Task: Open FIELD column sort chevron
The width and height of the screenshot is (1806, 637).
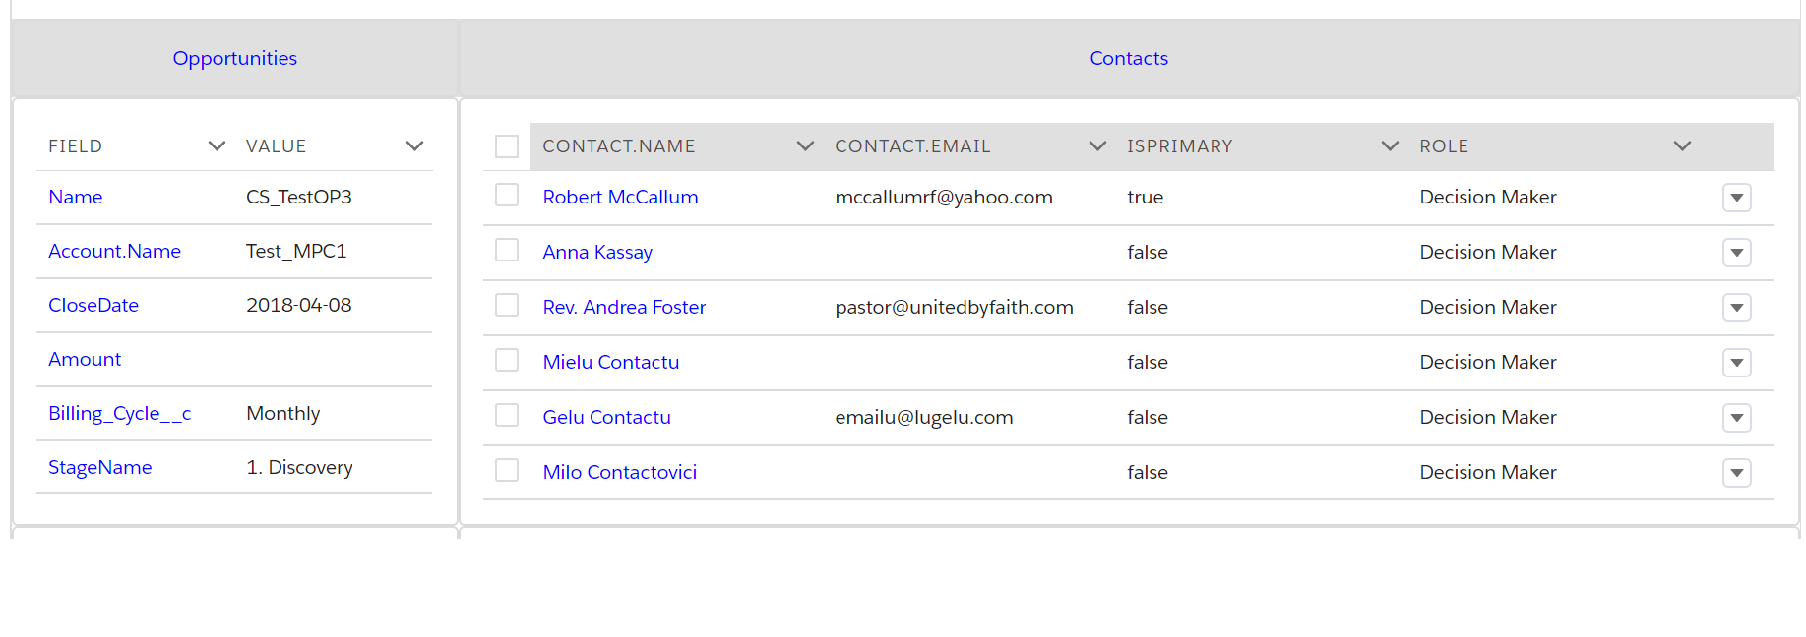Action: pyautogui.click(x=217, y=146)
